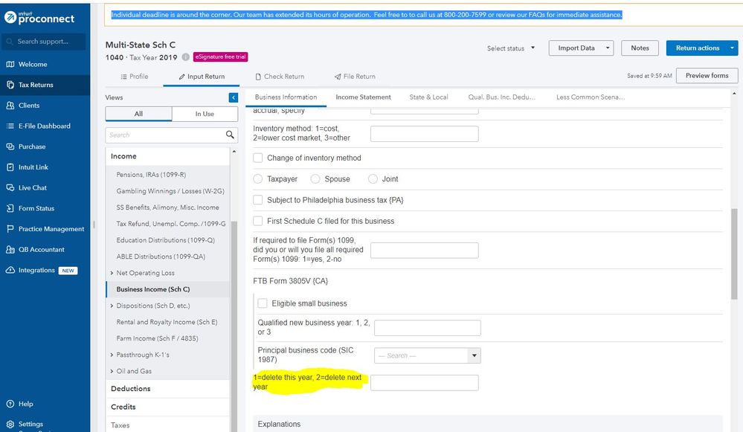The height and width of the screenshot is (432, 743).
Task: Click the search magnifier icon in Views
Action: (x=230, y=135)
